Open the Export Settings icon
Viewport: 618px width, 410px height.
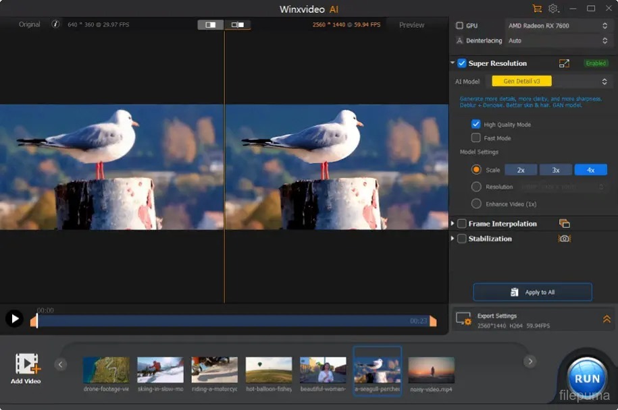[463, 319]
